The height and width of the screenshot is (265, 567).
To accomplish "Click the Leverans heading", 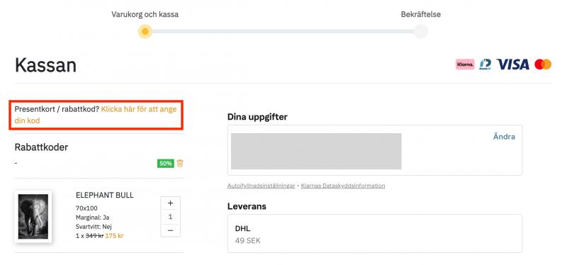I will [x=247, y=206].
